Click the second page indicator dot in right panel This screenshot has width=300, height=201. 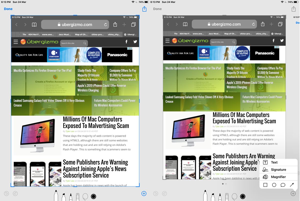tap(226, 184)
